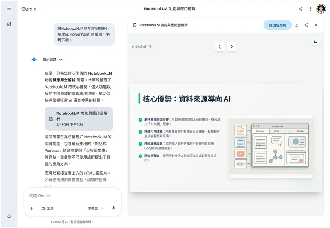Focus the 問問 Gemini input field
The height and width of the screenshot is (228, 330).
click(72, 196)
